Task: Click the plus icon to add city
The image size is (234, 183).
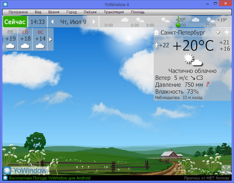Action: [x=227, y=32]
